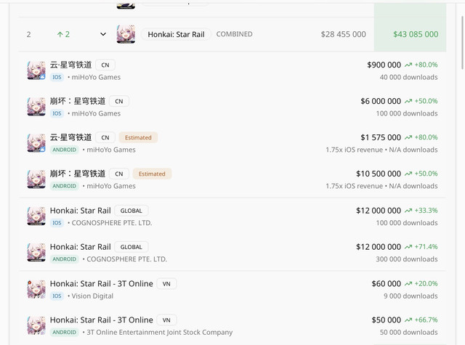The width and height of the screenshot is (465, 345).
Task: Click the trend arrow next to $6 000 000
Action: pos(408,101)
